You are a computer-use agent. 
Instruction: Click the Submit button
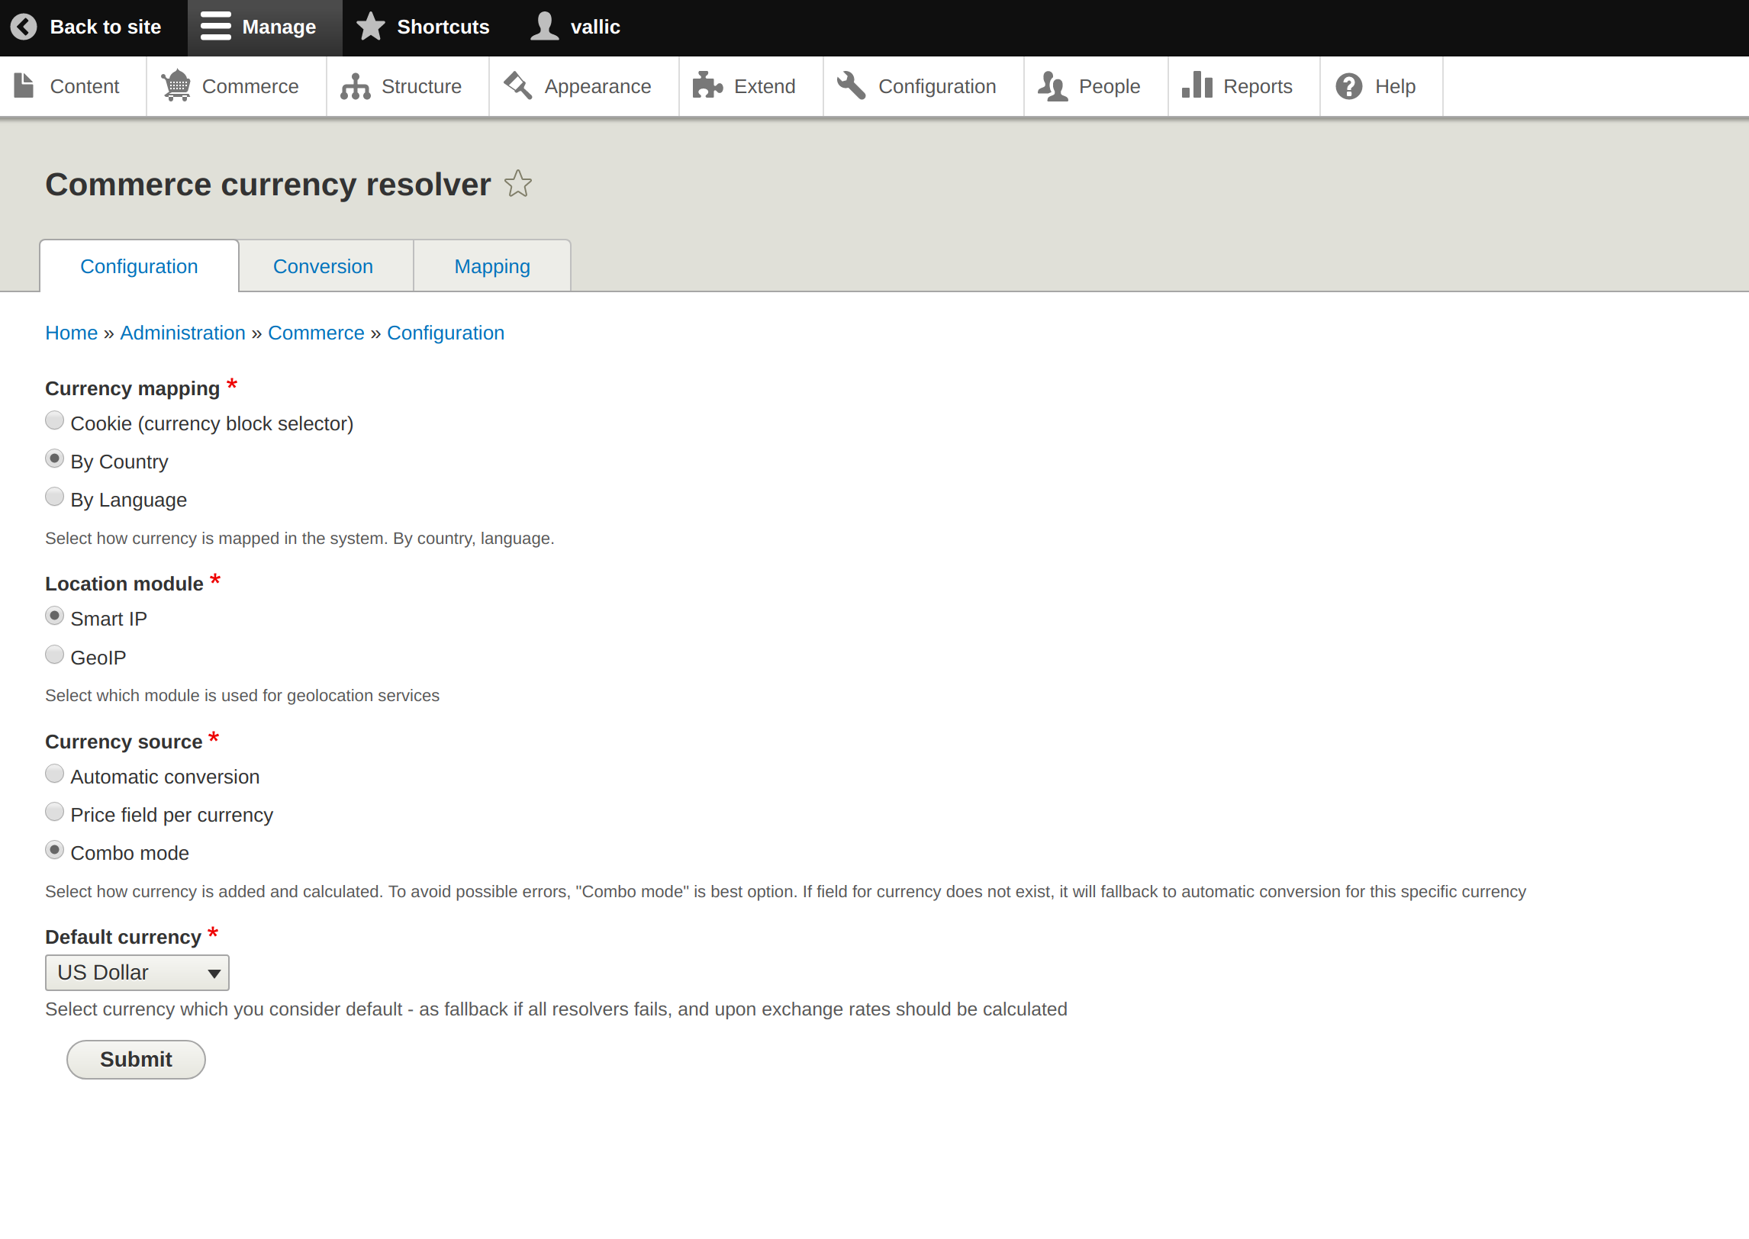(136, 1060)
